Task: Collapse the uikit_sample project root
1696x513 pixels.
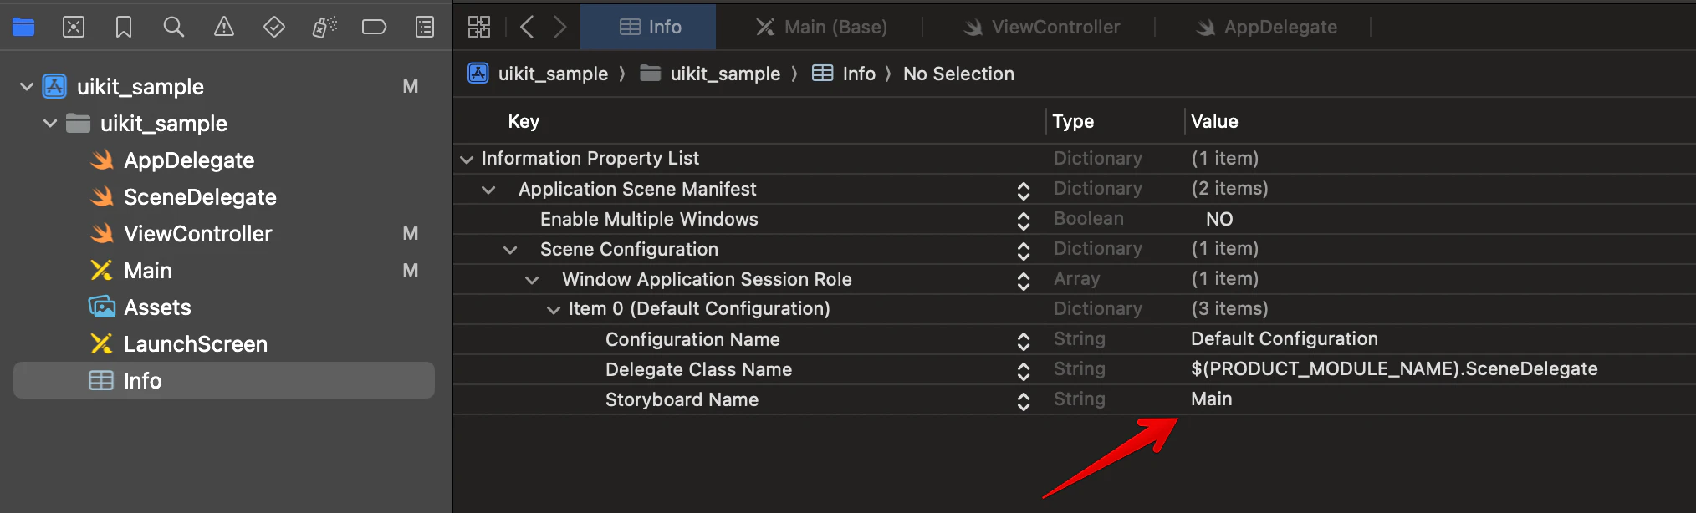Action: pyautogui.click(x=27, y=87)
